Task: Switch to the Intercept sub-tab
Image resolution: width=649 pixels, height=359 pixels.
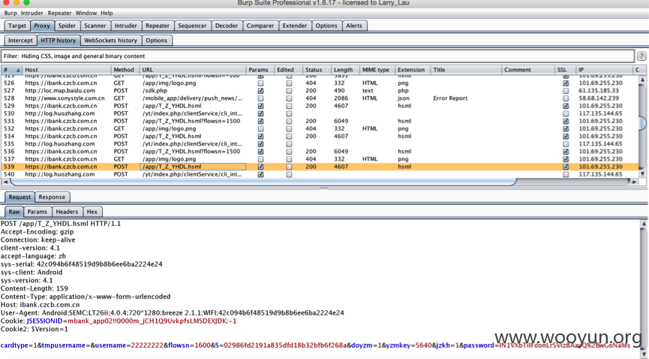Action: 20,41
